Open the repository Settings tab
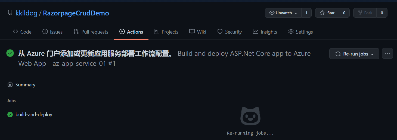Viewport: 397px width, 140px height. 300,32
